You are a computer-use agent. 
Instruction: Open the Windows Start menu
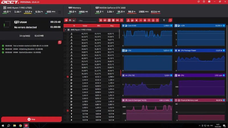(x=3, y=125)
